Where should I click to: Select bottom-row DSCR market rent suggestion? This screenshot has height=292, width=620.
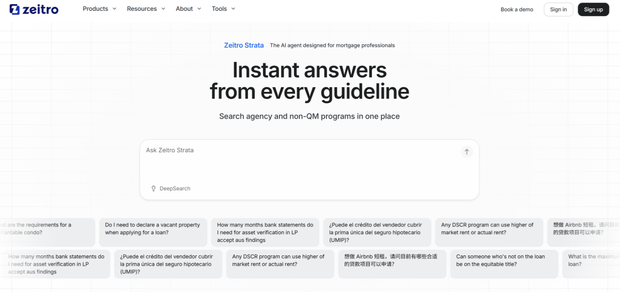[x=281, y=264]
